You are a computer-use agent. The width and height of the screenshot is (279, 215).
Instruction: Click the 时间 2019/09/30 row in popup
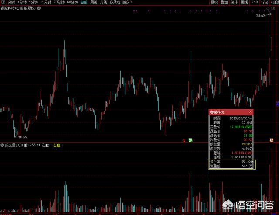click(x=231, y=118)
